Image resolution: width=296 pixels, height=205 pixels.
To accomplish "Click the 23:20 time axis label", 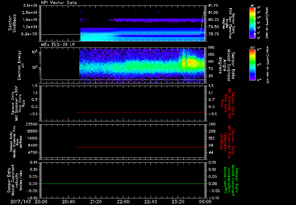I will pyautogui.click(x=178, y=202).
